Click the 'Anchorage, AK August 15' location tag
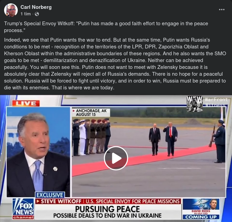Viewport: 232px width, 222px height. click(91, 113)
